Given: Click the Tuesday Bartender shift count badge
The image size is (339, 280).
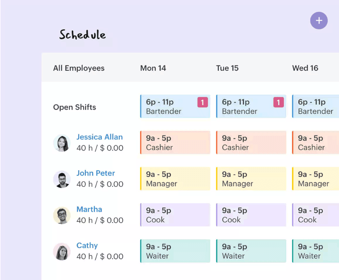Looking at the screenshot, I should [278, 102].
